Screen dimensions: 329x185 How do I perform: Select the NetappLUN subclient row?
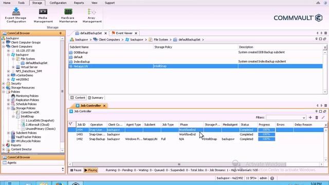195,66
